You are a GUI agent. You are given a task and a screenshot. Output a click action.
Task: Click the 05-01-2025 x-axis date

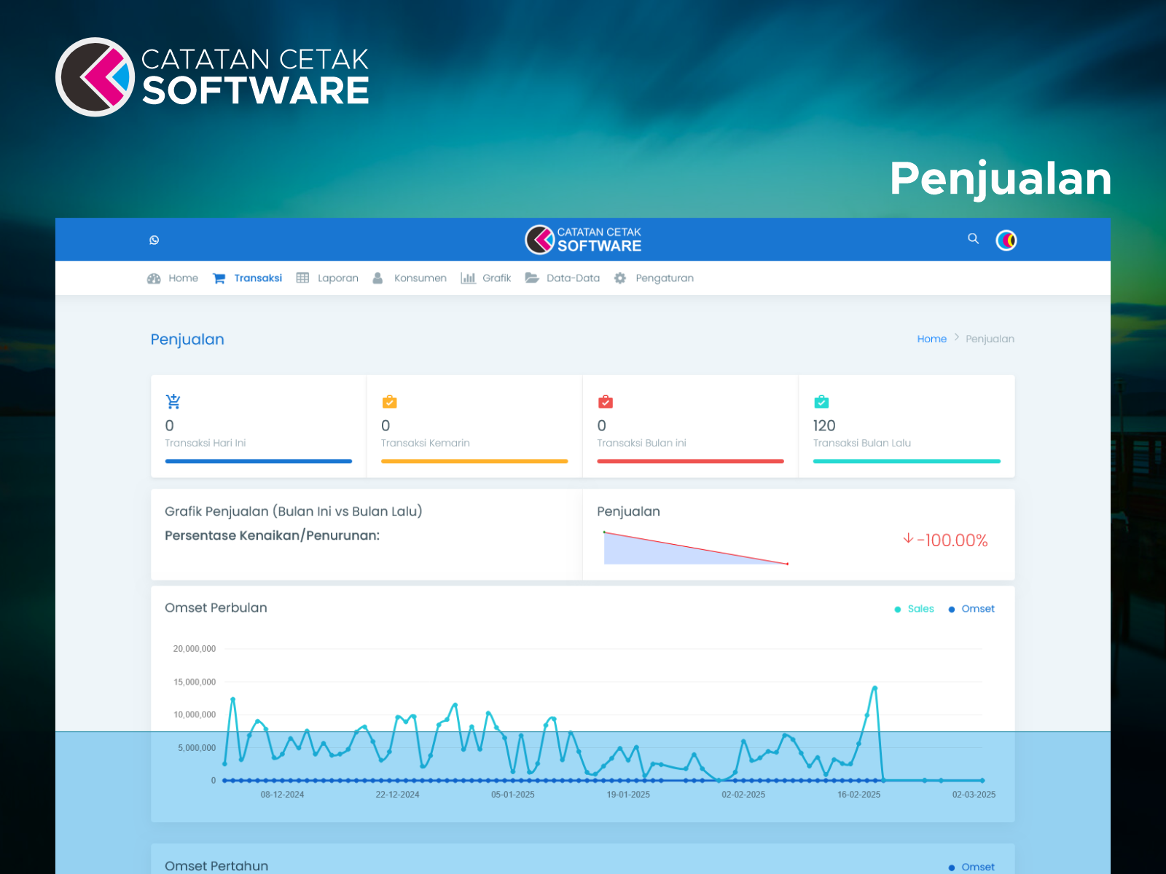(x=513, y=795)
